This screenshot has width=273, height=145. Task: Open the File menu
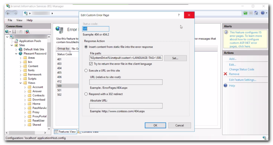[10, 20]
